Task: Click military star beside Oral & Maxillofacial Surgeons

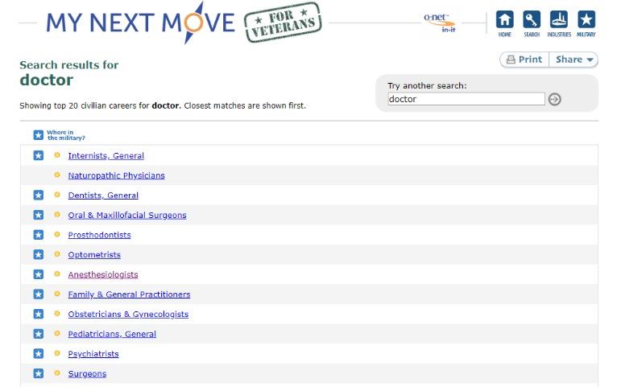Action: pos(38,215)
